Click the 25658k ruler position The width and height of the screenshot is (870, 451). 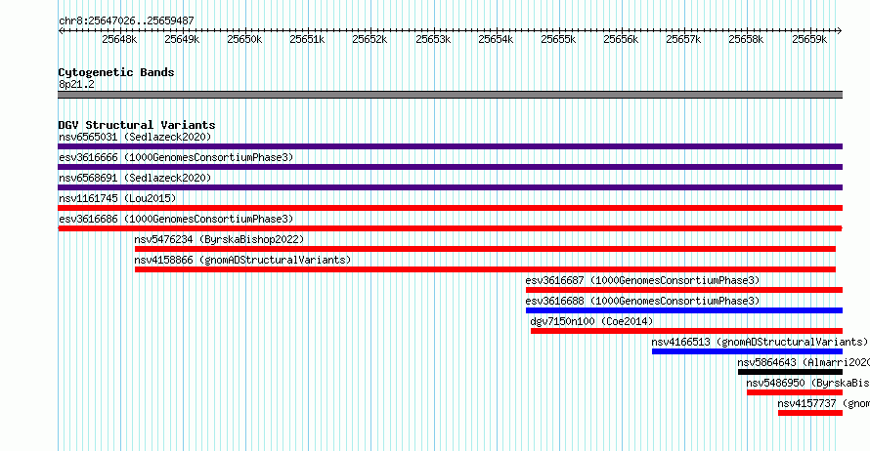[746, 39]
